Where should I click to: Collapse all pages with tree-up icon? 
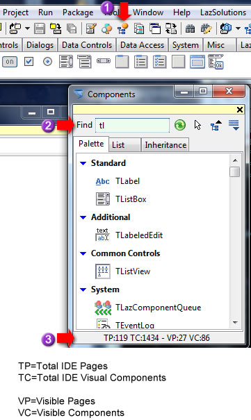[x=216, y=125]
